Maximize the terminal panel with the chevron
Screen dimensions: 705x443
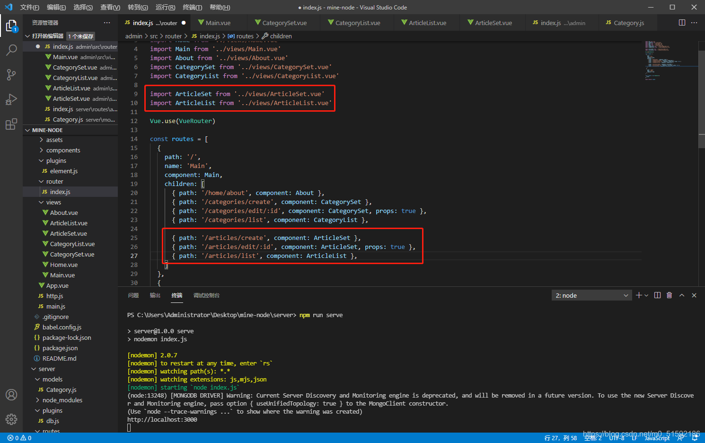(682, 295)
